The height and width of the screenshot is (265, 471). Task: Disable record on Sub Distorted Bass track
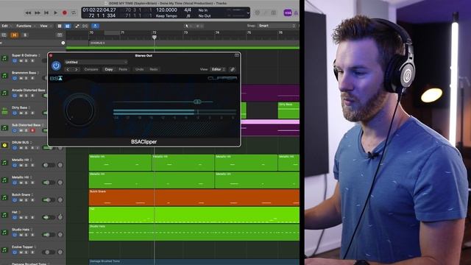click(32, 130)
